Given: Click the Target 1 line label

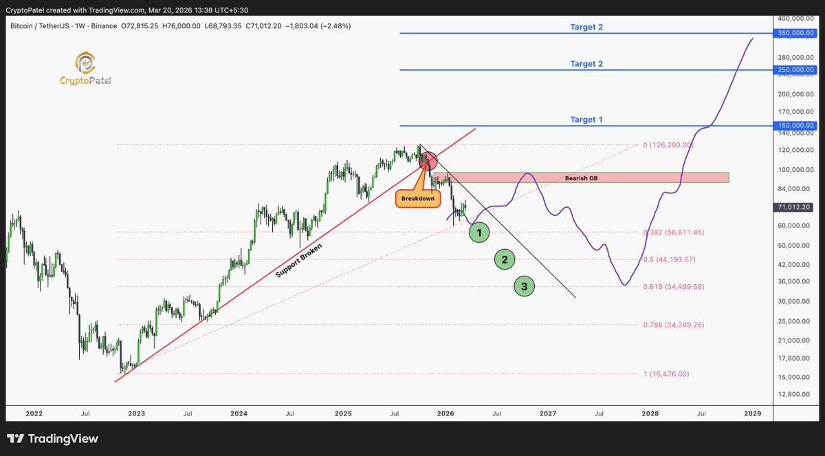Looking at the screenshot, I should pos(586,120).
